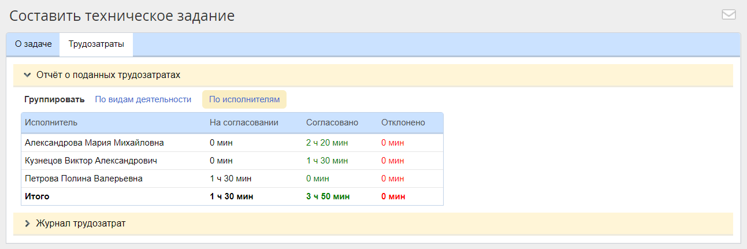Click Александрова's pending value 0 мин
Screen dimensions: 747x249
coord(221,143)
